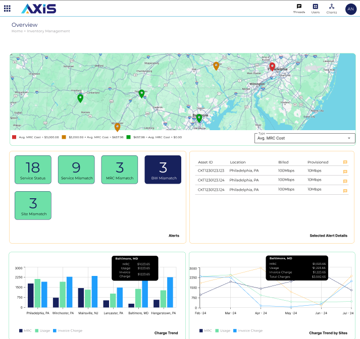This screenshot has height=339, width=360.
Task: Click Asset ID column header
Action: point(205,162)
